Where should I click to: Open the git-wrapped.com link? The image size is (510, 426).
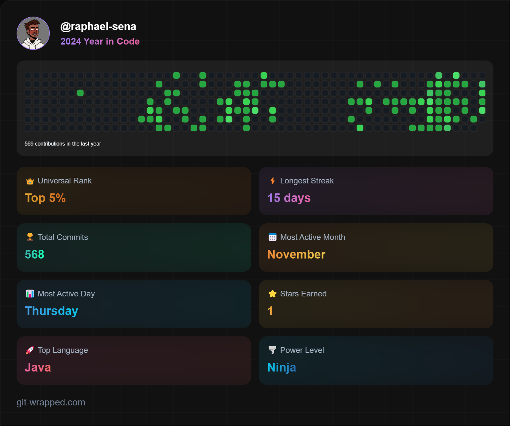(51, 402)
